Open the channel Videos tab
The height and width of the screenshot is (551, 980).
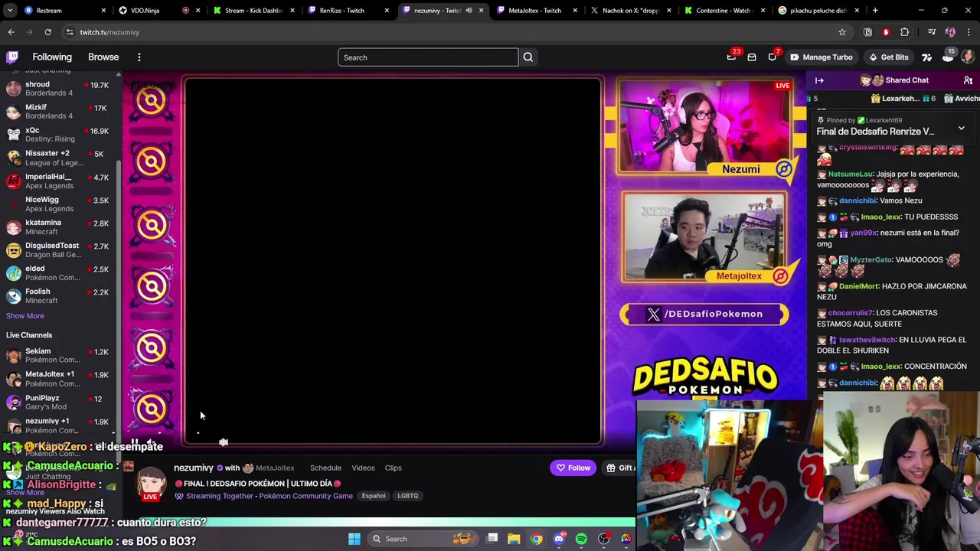[363, 468]
